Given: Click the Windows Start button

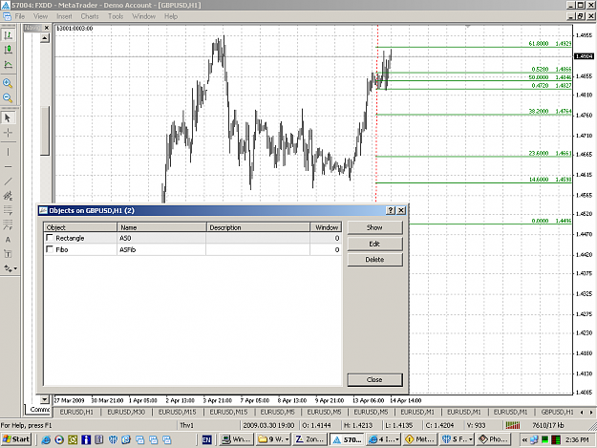Looking at the screenshot, I should coord(15,439).
